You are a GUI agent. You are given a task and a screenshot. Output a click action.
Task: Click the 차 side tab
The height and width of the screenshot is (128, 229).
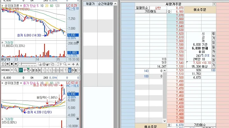click(213, 51)
